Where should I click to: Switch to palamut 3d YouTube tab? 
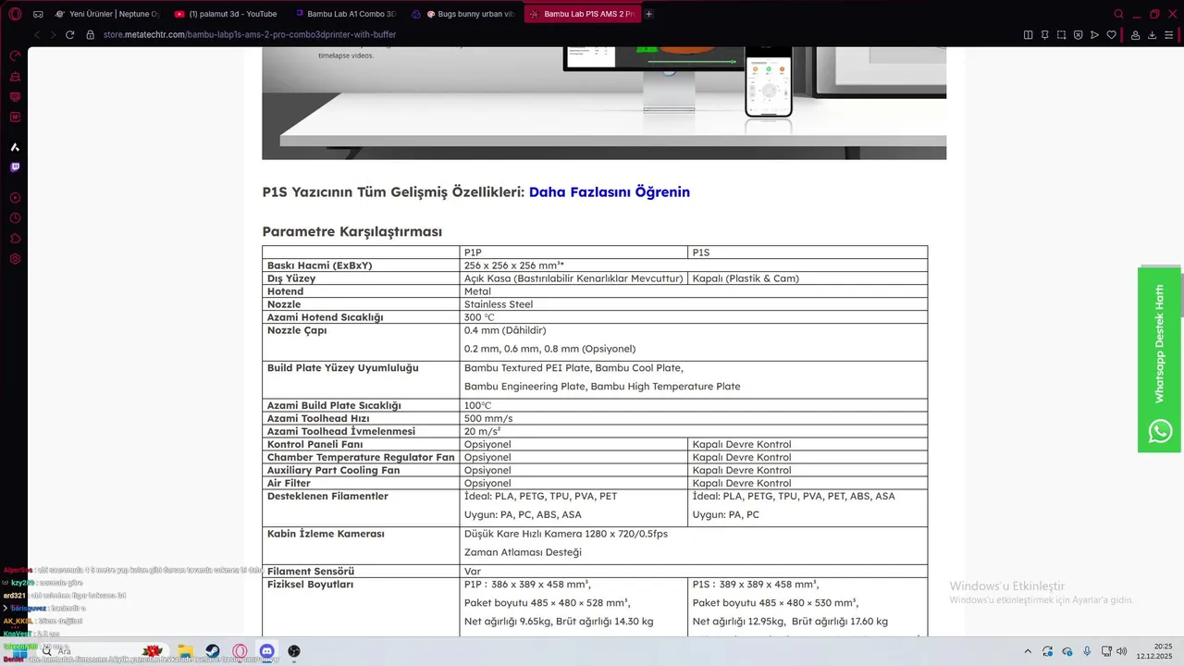pos(228,14)
